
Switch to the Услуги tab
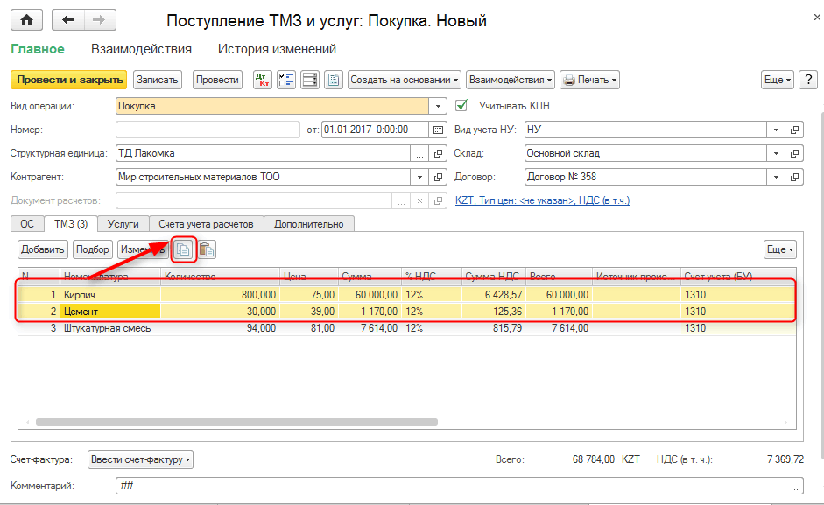pyautogui.click(x=123, y=224)
